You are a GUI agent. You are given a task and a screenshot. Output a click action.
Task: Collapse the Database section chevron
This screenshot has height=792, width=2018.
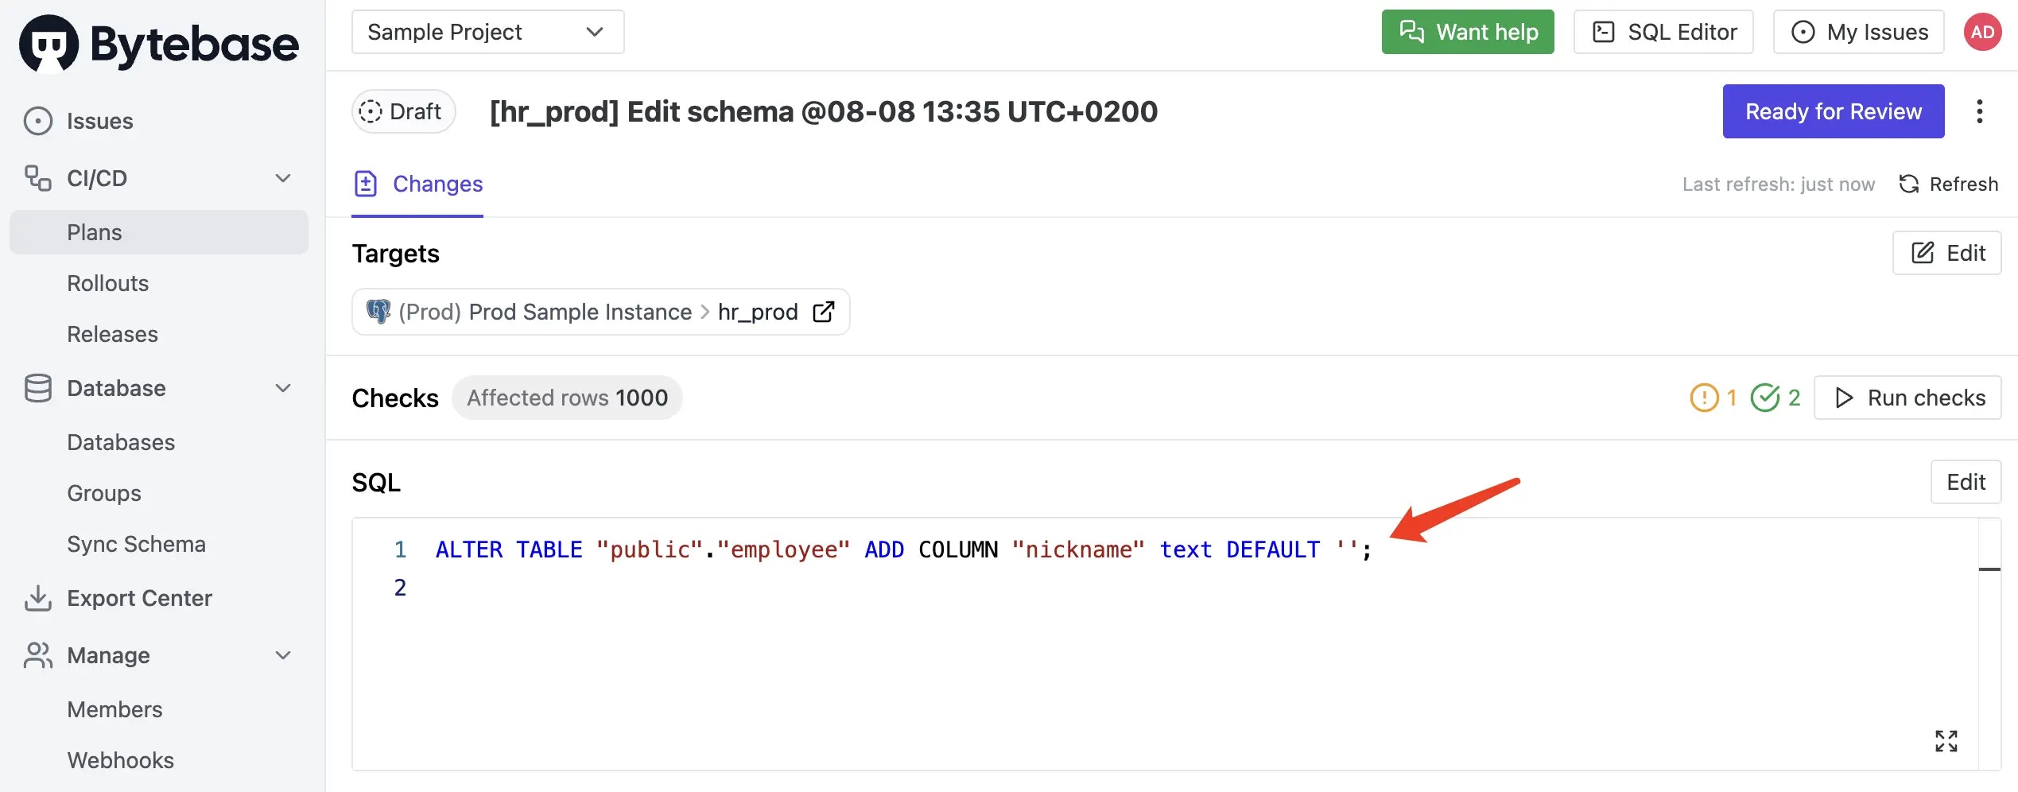(283, 388)
